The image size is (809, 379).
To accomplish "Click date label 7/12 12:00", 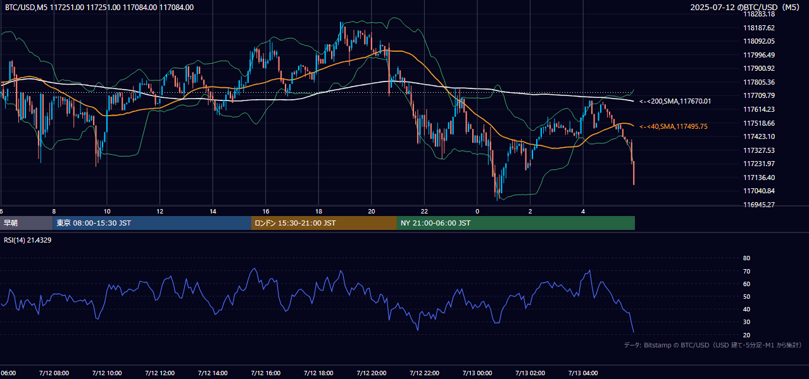I will coord(160,373).
